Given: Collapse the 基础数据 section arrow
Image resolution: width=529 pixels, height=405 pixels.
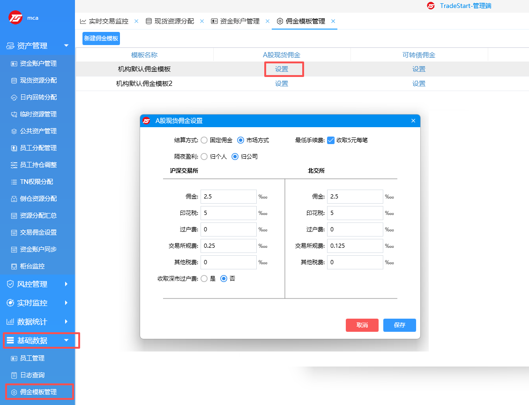Looking at the screenshot, I should coord(67,340).
